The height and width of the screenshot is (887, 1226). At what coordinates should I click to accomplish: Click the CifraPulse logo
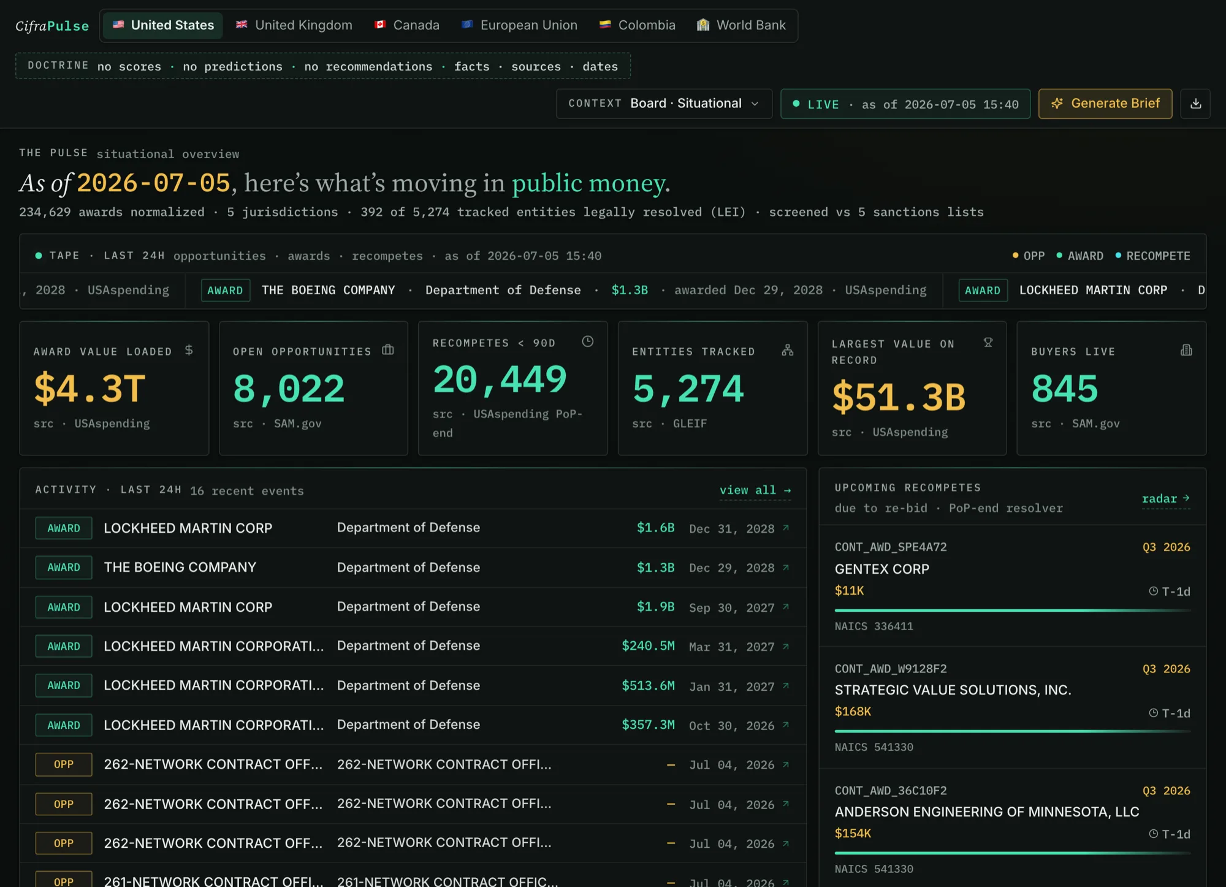coord(52,26)
